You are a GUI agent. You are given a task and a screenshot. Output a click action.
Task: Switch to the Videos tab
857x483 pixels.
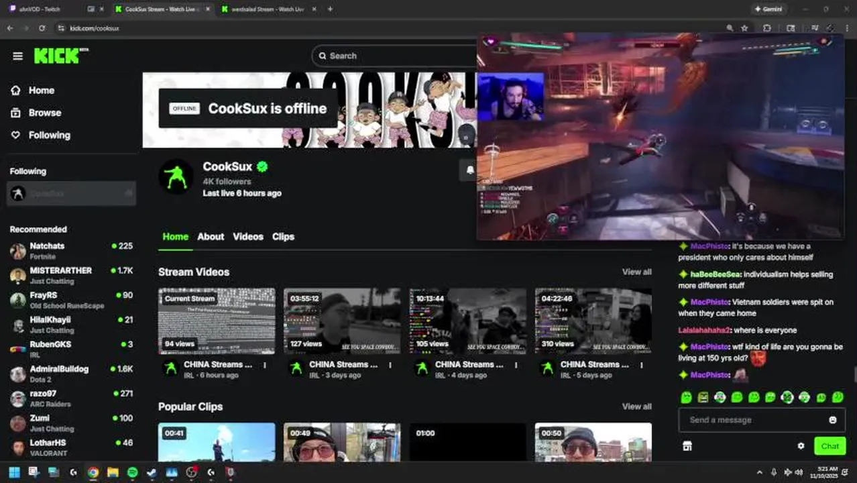click(248, 237)
